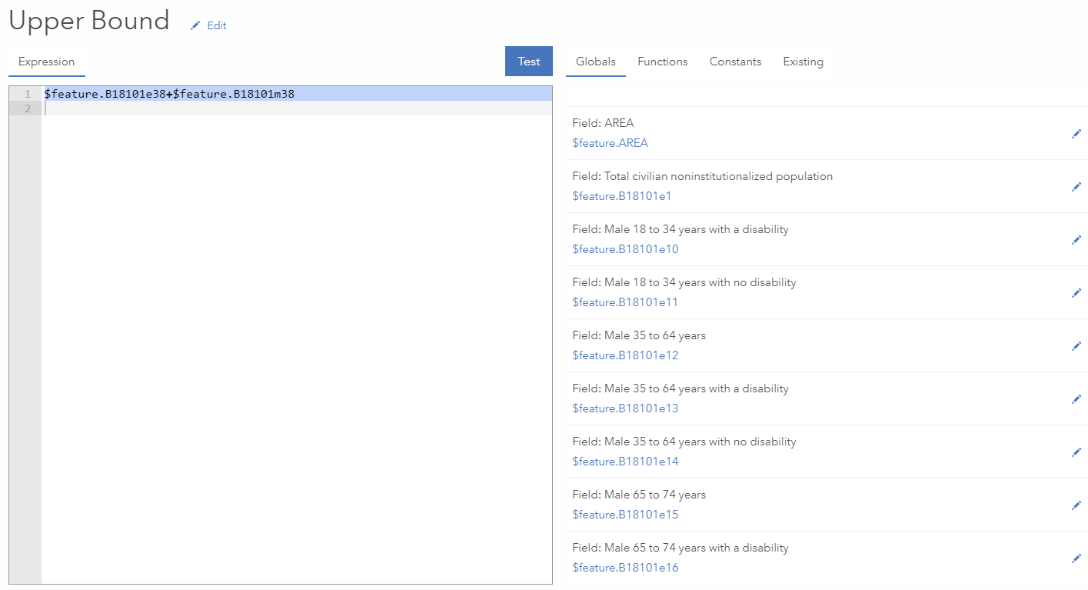This screenshot has height=590, width=1088.
Task: Insert $feature.B18101e13 variable
Action: pos(625,408)
